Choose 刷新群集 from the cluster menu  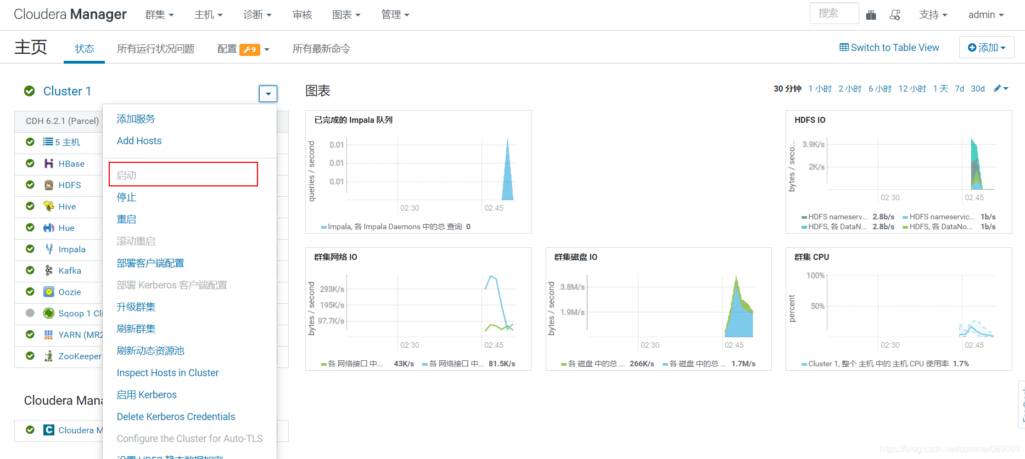pyautogui.click(x=136, y=329)
